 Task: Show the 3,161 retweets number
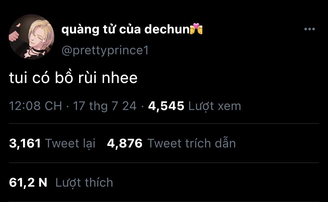pos(25,143)
